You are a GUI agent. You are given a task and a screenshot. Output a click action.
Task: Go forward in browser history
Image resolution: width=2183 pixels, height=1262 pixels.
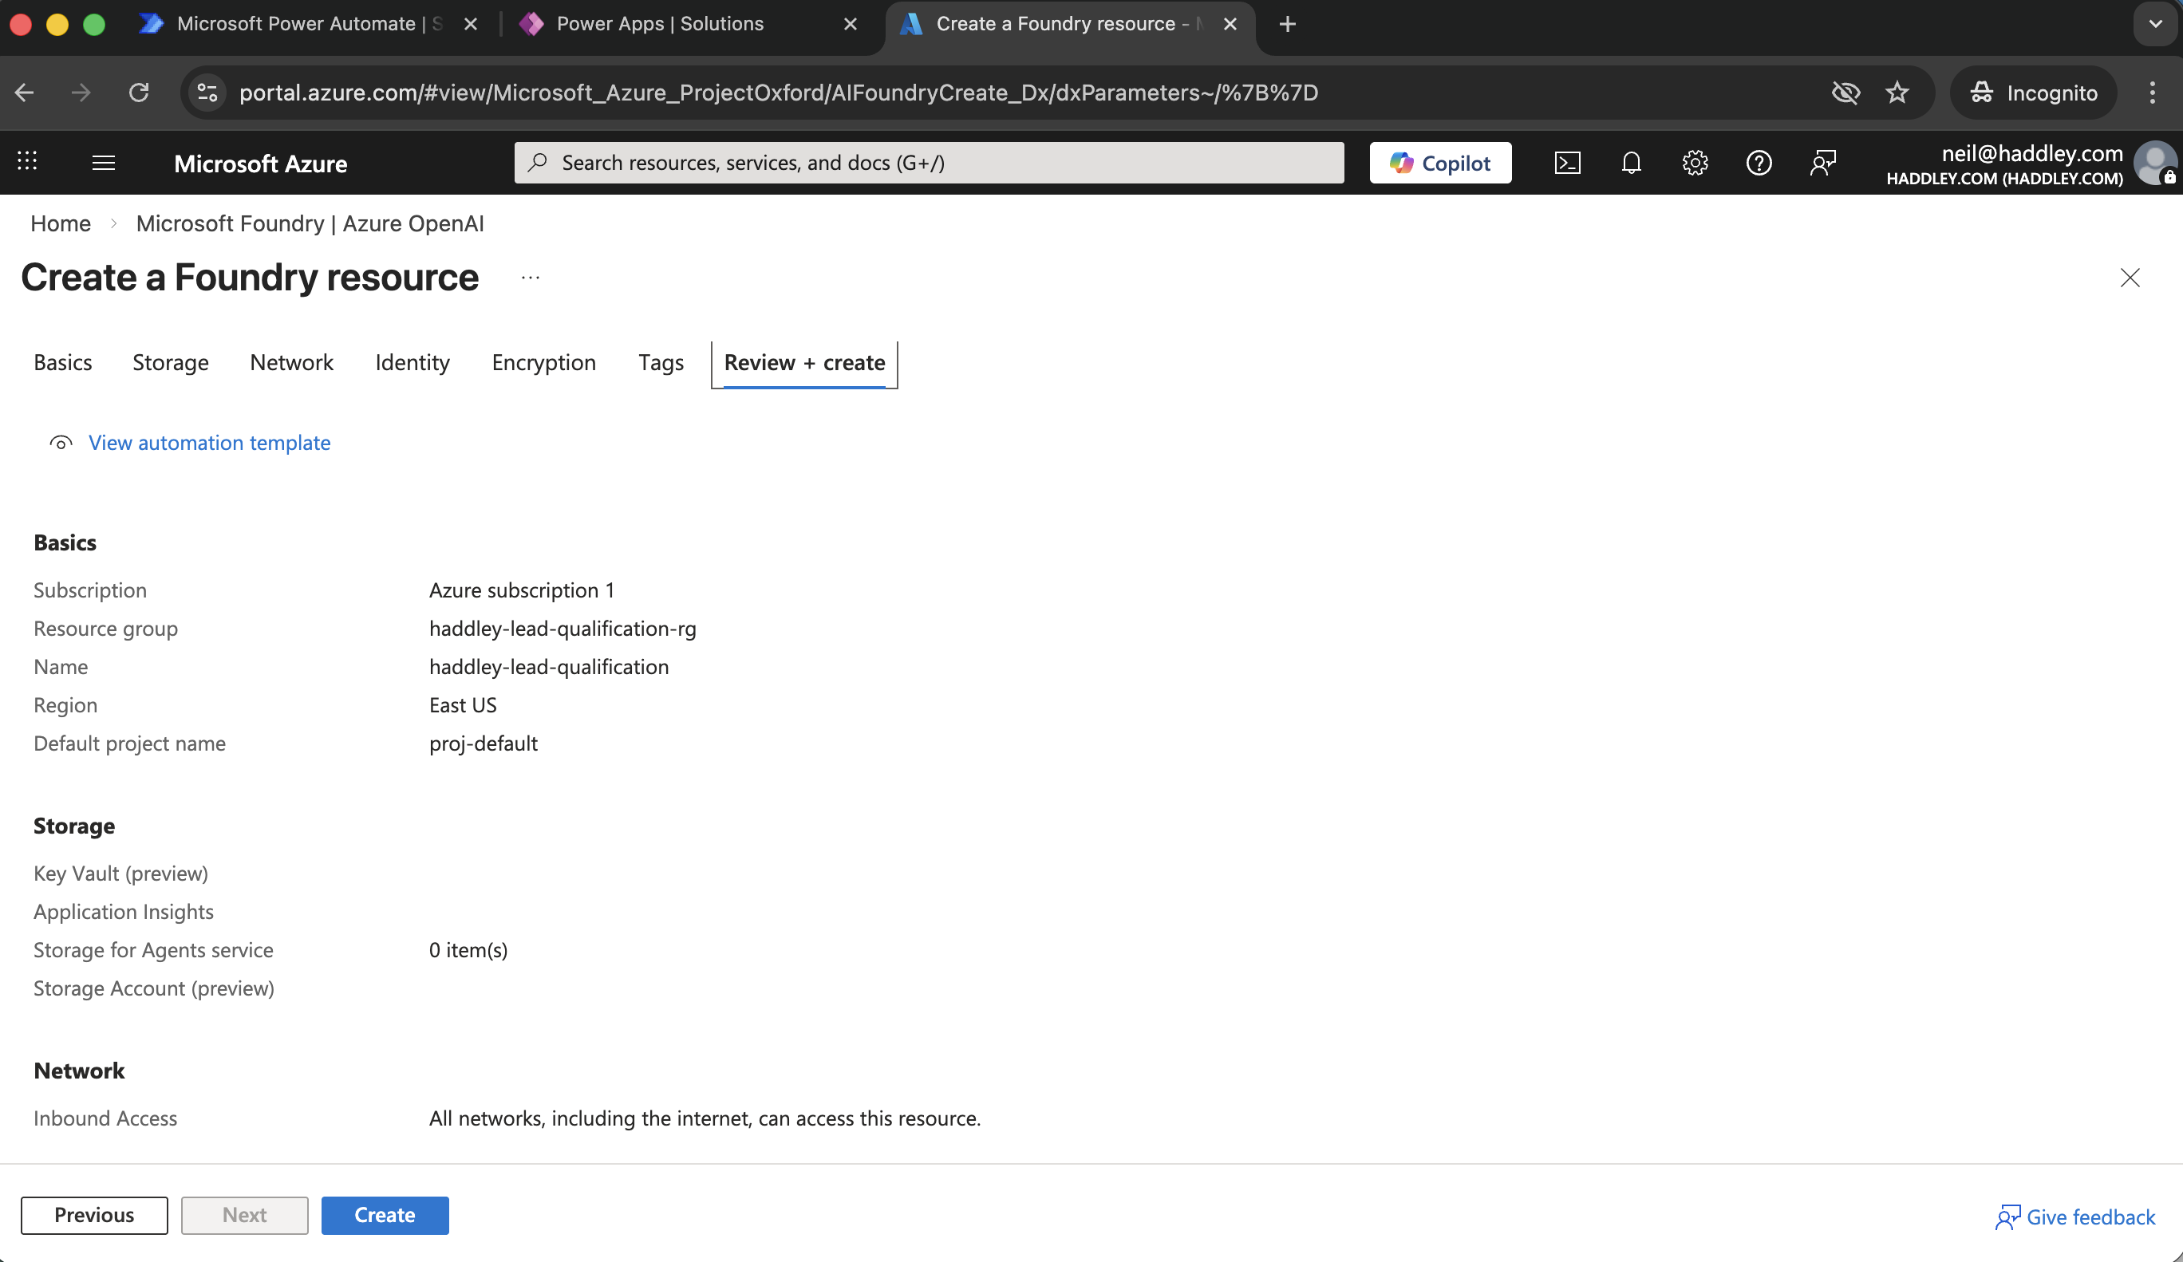pos(81,93)
